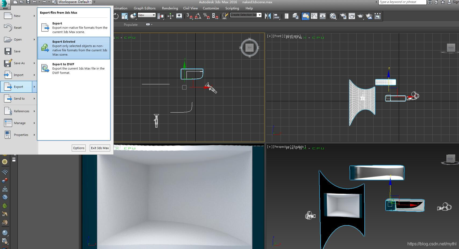
Task: Expand the Send to submenu arrow
Action: [x=34, y=99]
